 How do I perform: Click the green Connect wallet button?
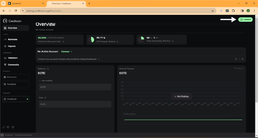point(245,19)
